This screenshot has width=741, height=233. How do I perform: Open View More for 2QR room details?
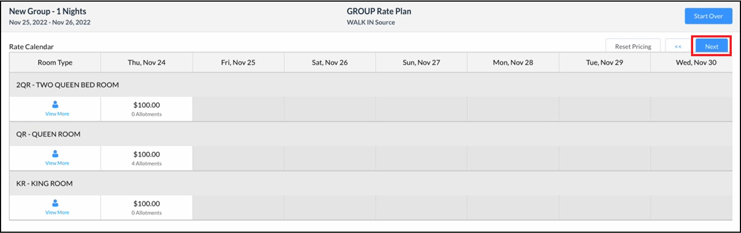pos(57,114)
